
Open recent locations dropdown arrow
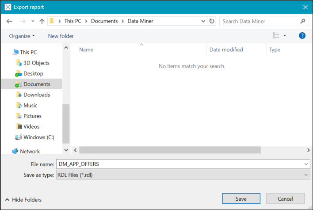[33, 21]
